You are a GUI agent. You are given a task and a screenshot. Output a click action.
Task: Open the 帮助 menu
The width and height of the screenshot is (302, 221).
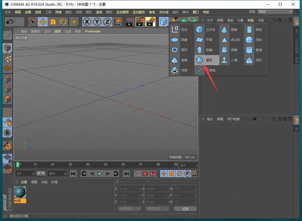pyautogui.click(x=206, y=12)
